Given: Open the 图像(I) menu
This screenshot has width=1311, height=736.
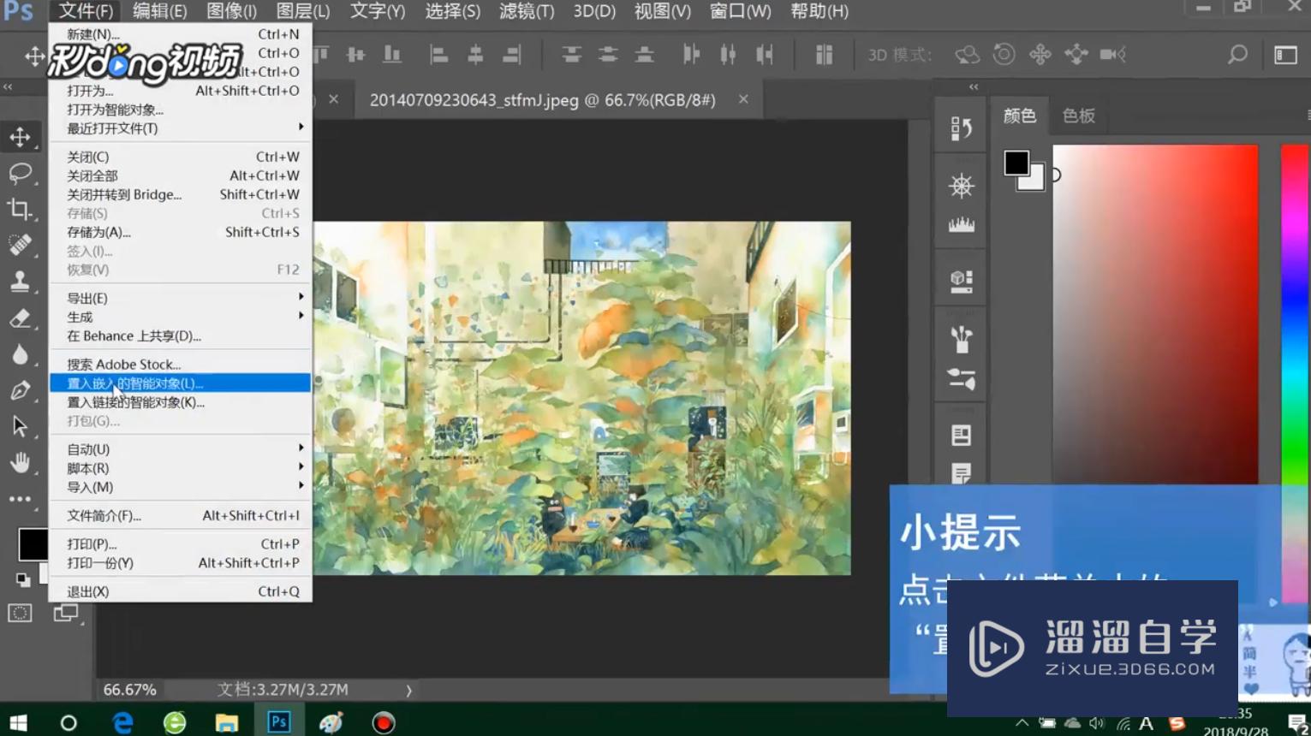Looking at the screenshot, I should 231,11.
